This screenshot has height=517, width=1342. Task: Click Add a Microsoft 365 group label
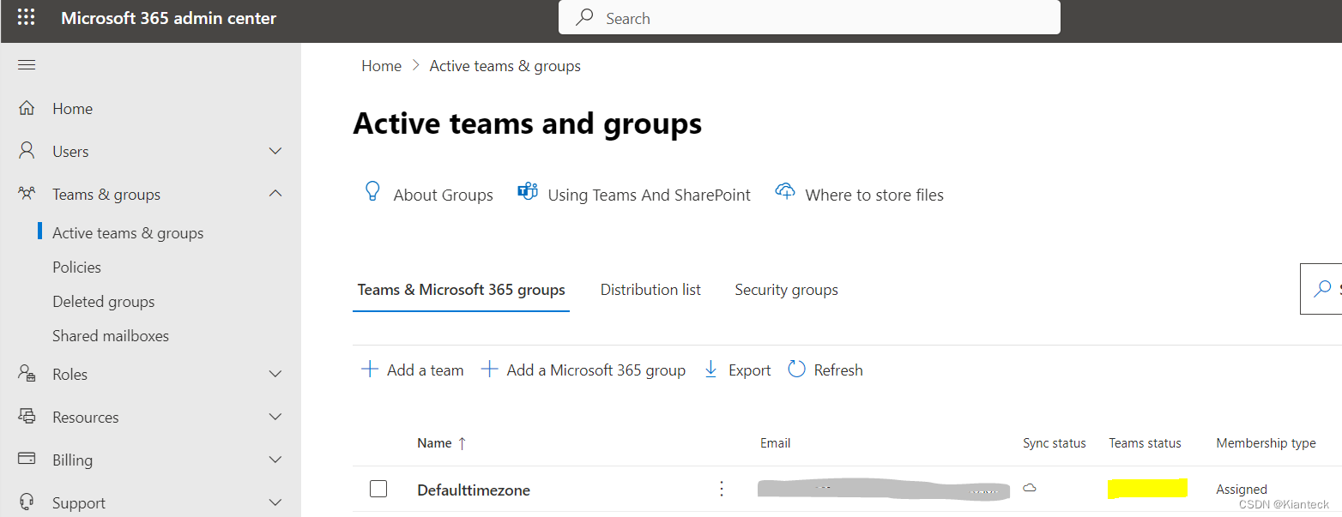pos(595,370)
